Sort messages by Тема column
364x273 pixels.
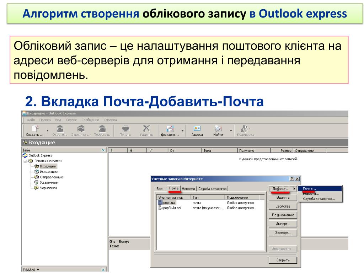(x=219, y=150)
